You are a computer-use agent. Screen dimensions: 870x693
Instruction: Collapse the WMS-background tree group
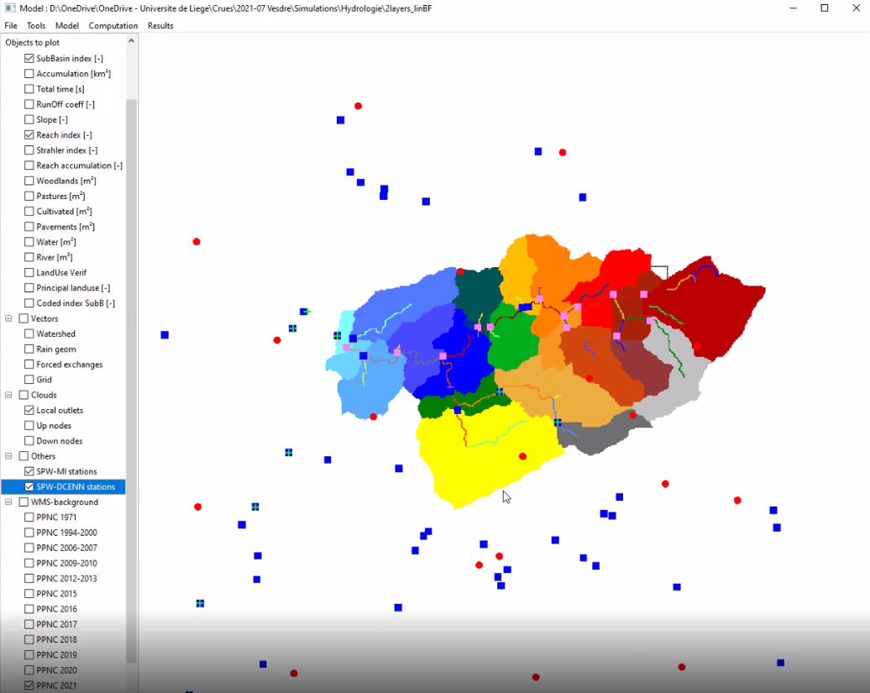[x=9, y=502]
